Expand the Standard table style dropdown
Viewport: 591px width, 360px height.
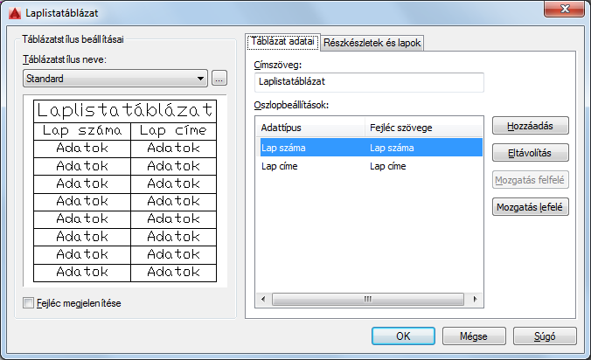click(x=115, y=79)
